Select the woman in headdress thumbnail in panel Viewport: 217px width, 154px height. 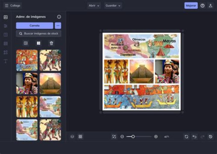[27, 83]
